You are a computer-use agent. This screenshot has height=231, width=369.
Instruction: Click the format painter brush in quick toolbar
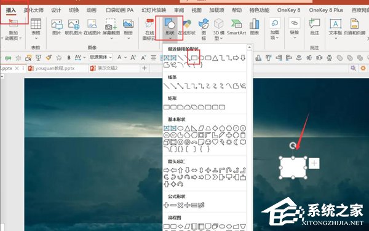point(49,57)
